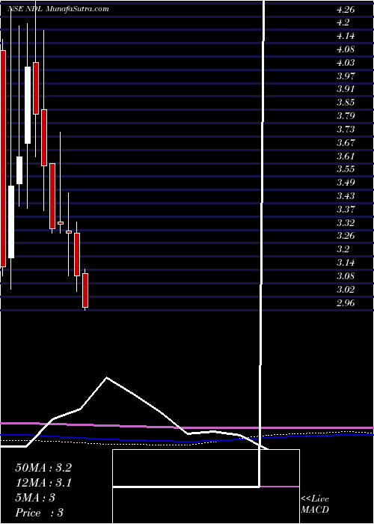This screenshot has height=524, width=374.
Task: Click the 3.08 price axis label
Action: click(x=346, y=276)
